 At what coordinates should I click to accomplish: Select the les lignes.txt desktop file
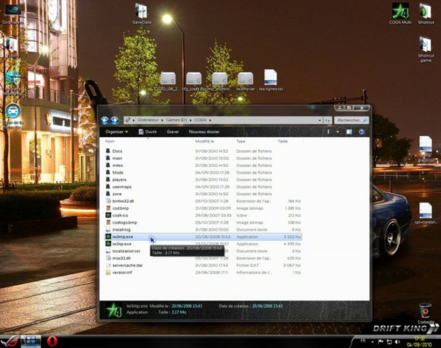coord(271,80)
